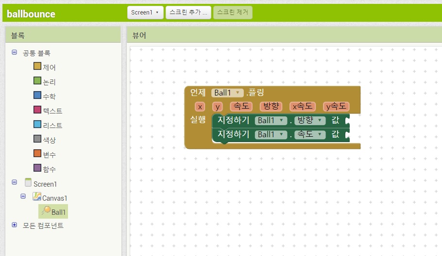This screenshot has height=256, width=442.
Task: Select Ball1 label in the component tree
Action: pos(58,212)
